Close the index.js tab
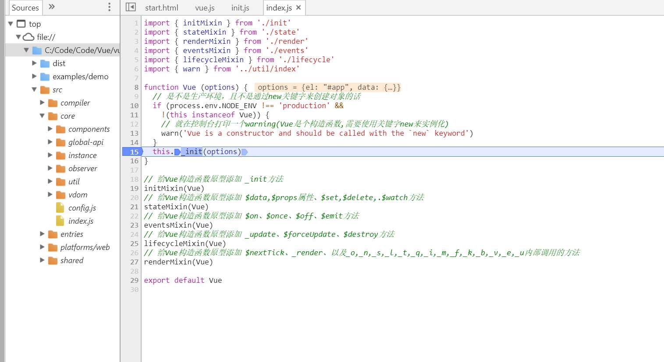The height and width of the screenshot is (362, 664). pyautogui.click(x=298, y=7)
